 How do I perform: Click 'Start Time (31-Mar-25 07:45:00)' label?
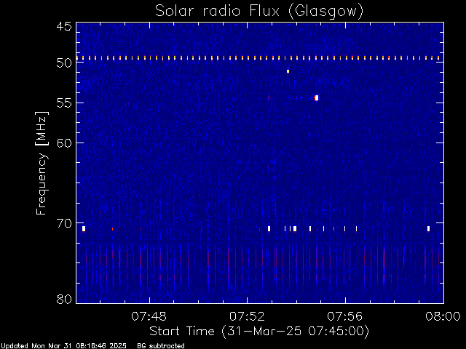click(259, 332)
